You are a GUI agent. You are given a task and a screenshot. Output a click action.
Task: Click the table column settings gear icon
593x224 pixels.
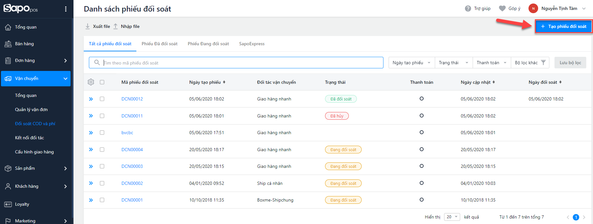[x=91, y=82]
